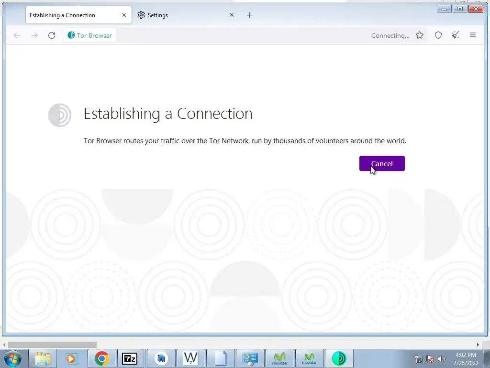Bookmark this page with star icon
The image size is (490, 368).
420,35
